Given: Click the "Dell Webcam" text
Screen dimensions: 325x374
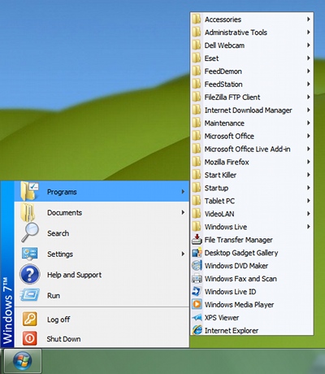Looking at the screenshot, I should coord(224,46).
